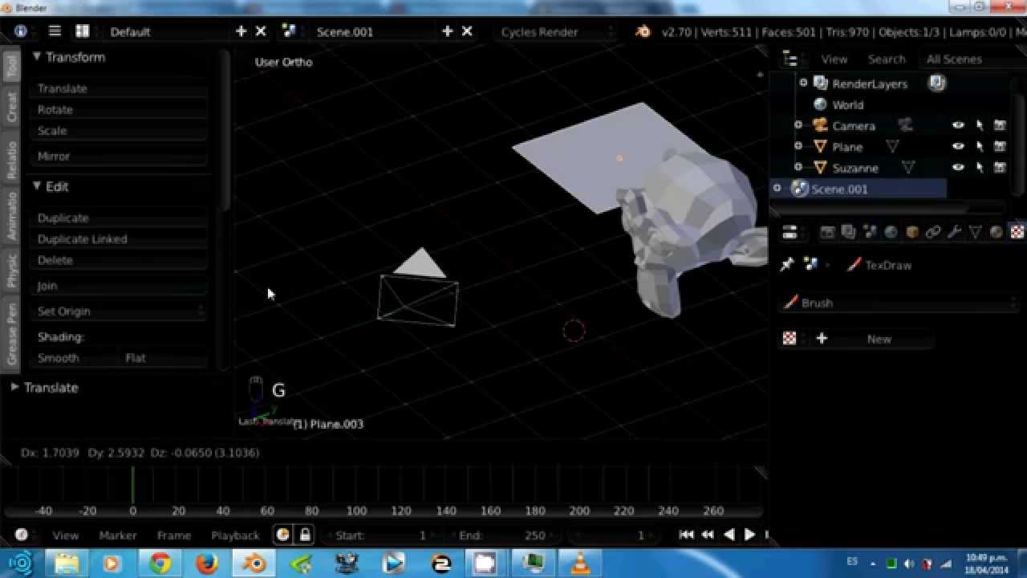Collapse the Edit panel
1027x578 pixels.
[37, 185]
